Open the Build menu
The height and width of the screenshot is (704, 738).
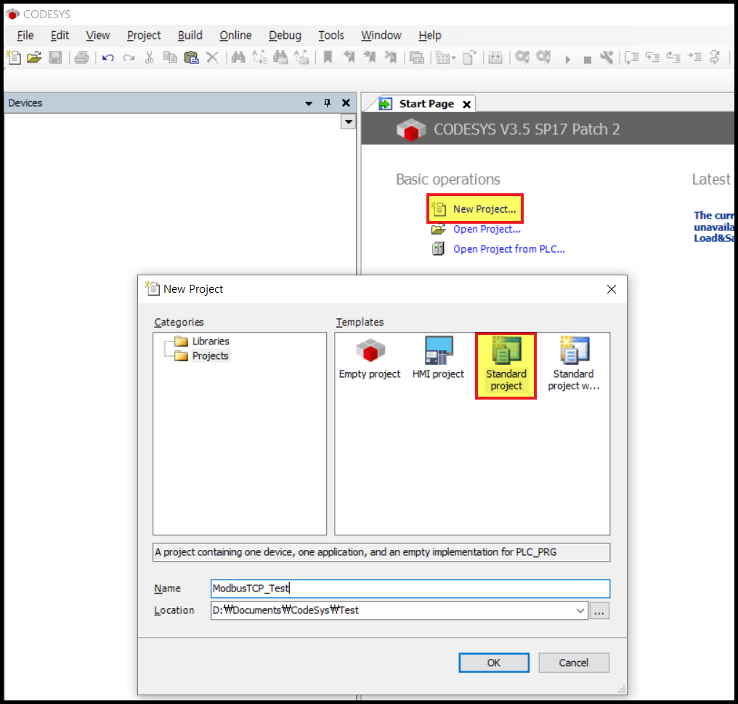pos(190,36)
